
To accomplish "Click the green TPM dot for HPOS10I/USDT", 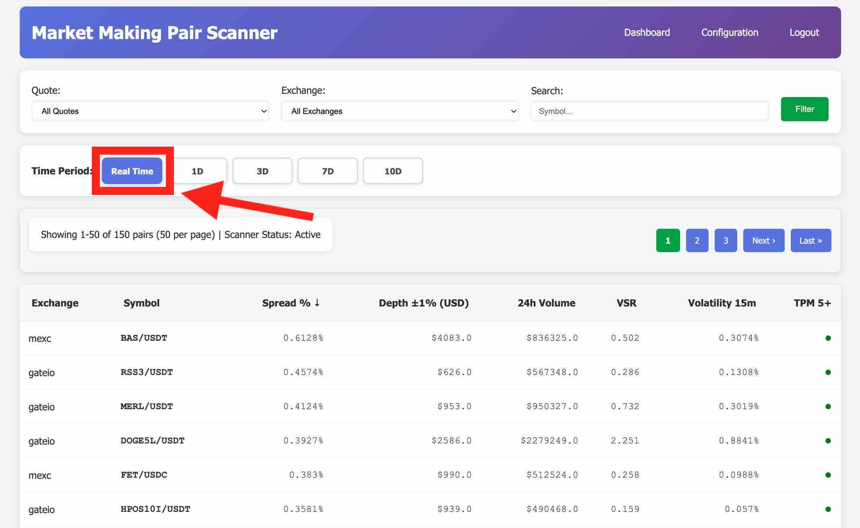I will point(828,509).
